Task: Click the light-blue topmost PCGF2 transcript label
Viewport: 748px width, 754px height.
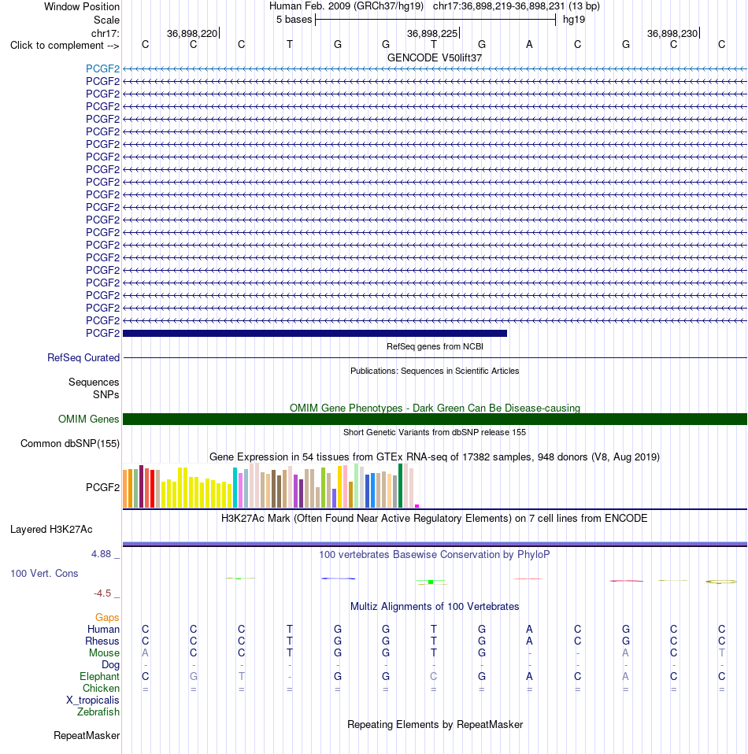Action: coord(102,68)
